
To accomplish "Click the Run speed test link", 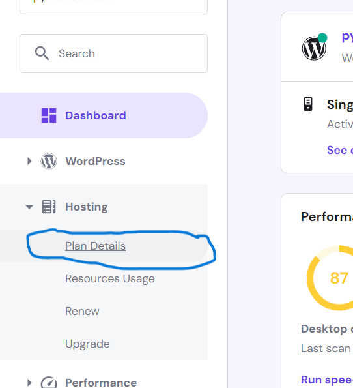I will pyautogui.click(x=327, y=380).
